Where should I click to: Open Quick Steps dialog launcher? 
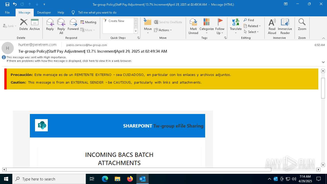138,38
